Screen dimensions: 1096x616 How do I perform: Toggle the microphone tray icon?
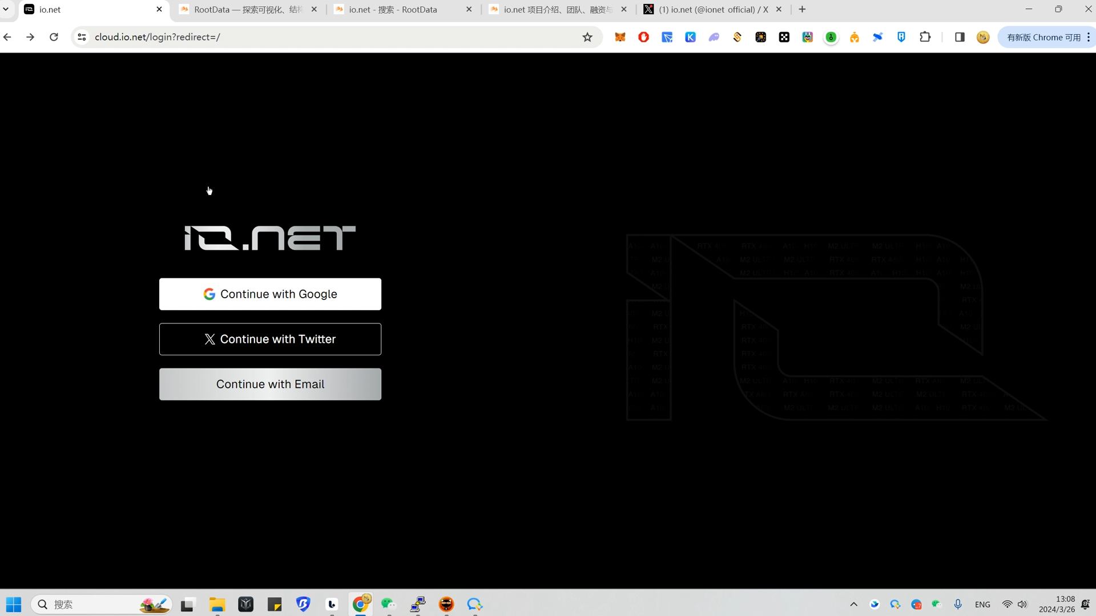click(958, 605)
